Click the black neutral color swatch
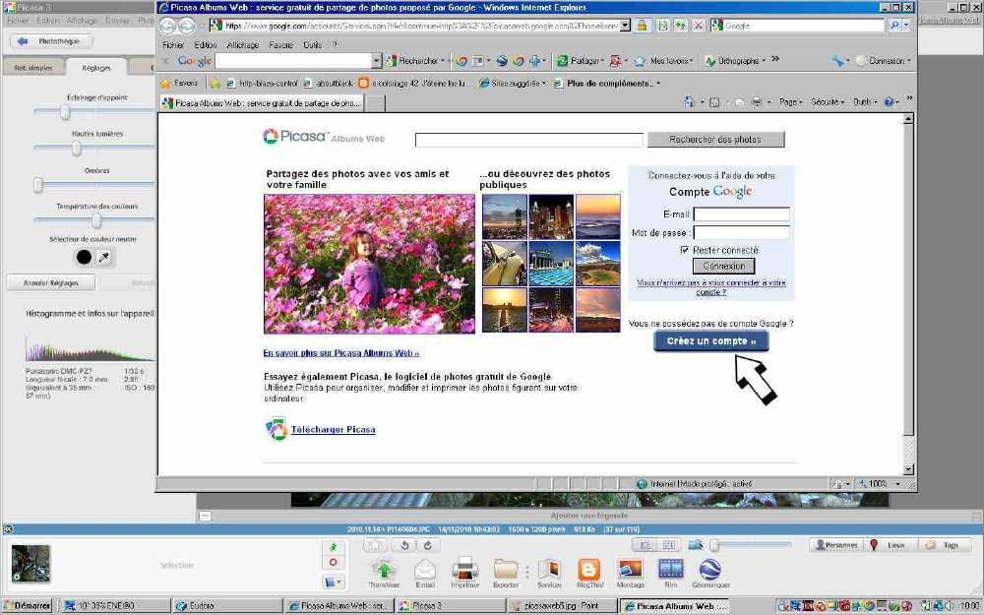 coord(84,257)
